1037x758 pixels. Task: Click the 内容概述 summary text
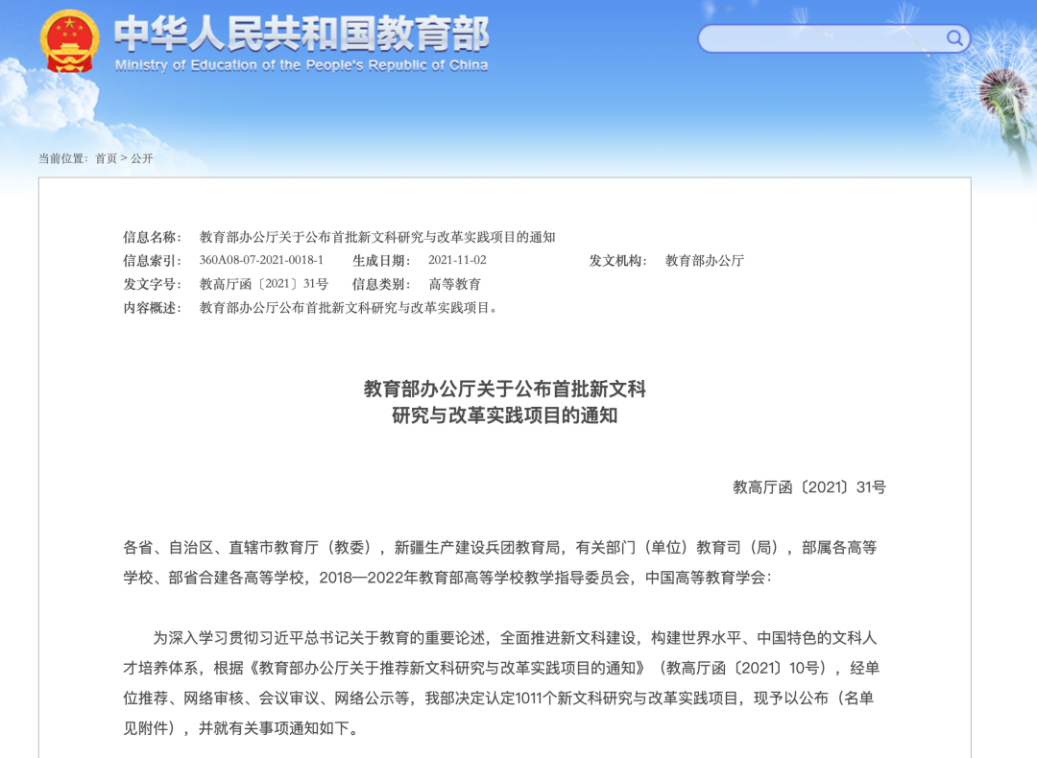[349, 308]
